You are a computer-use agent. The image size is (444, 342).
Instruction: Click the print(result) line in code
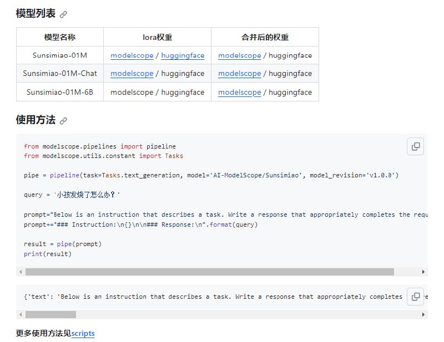click(x=48, y=254)
